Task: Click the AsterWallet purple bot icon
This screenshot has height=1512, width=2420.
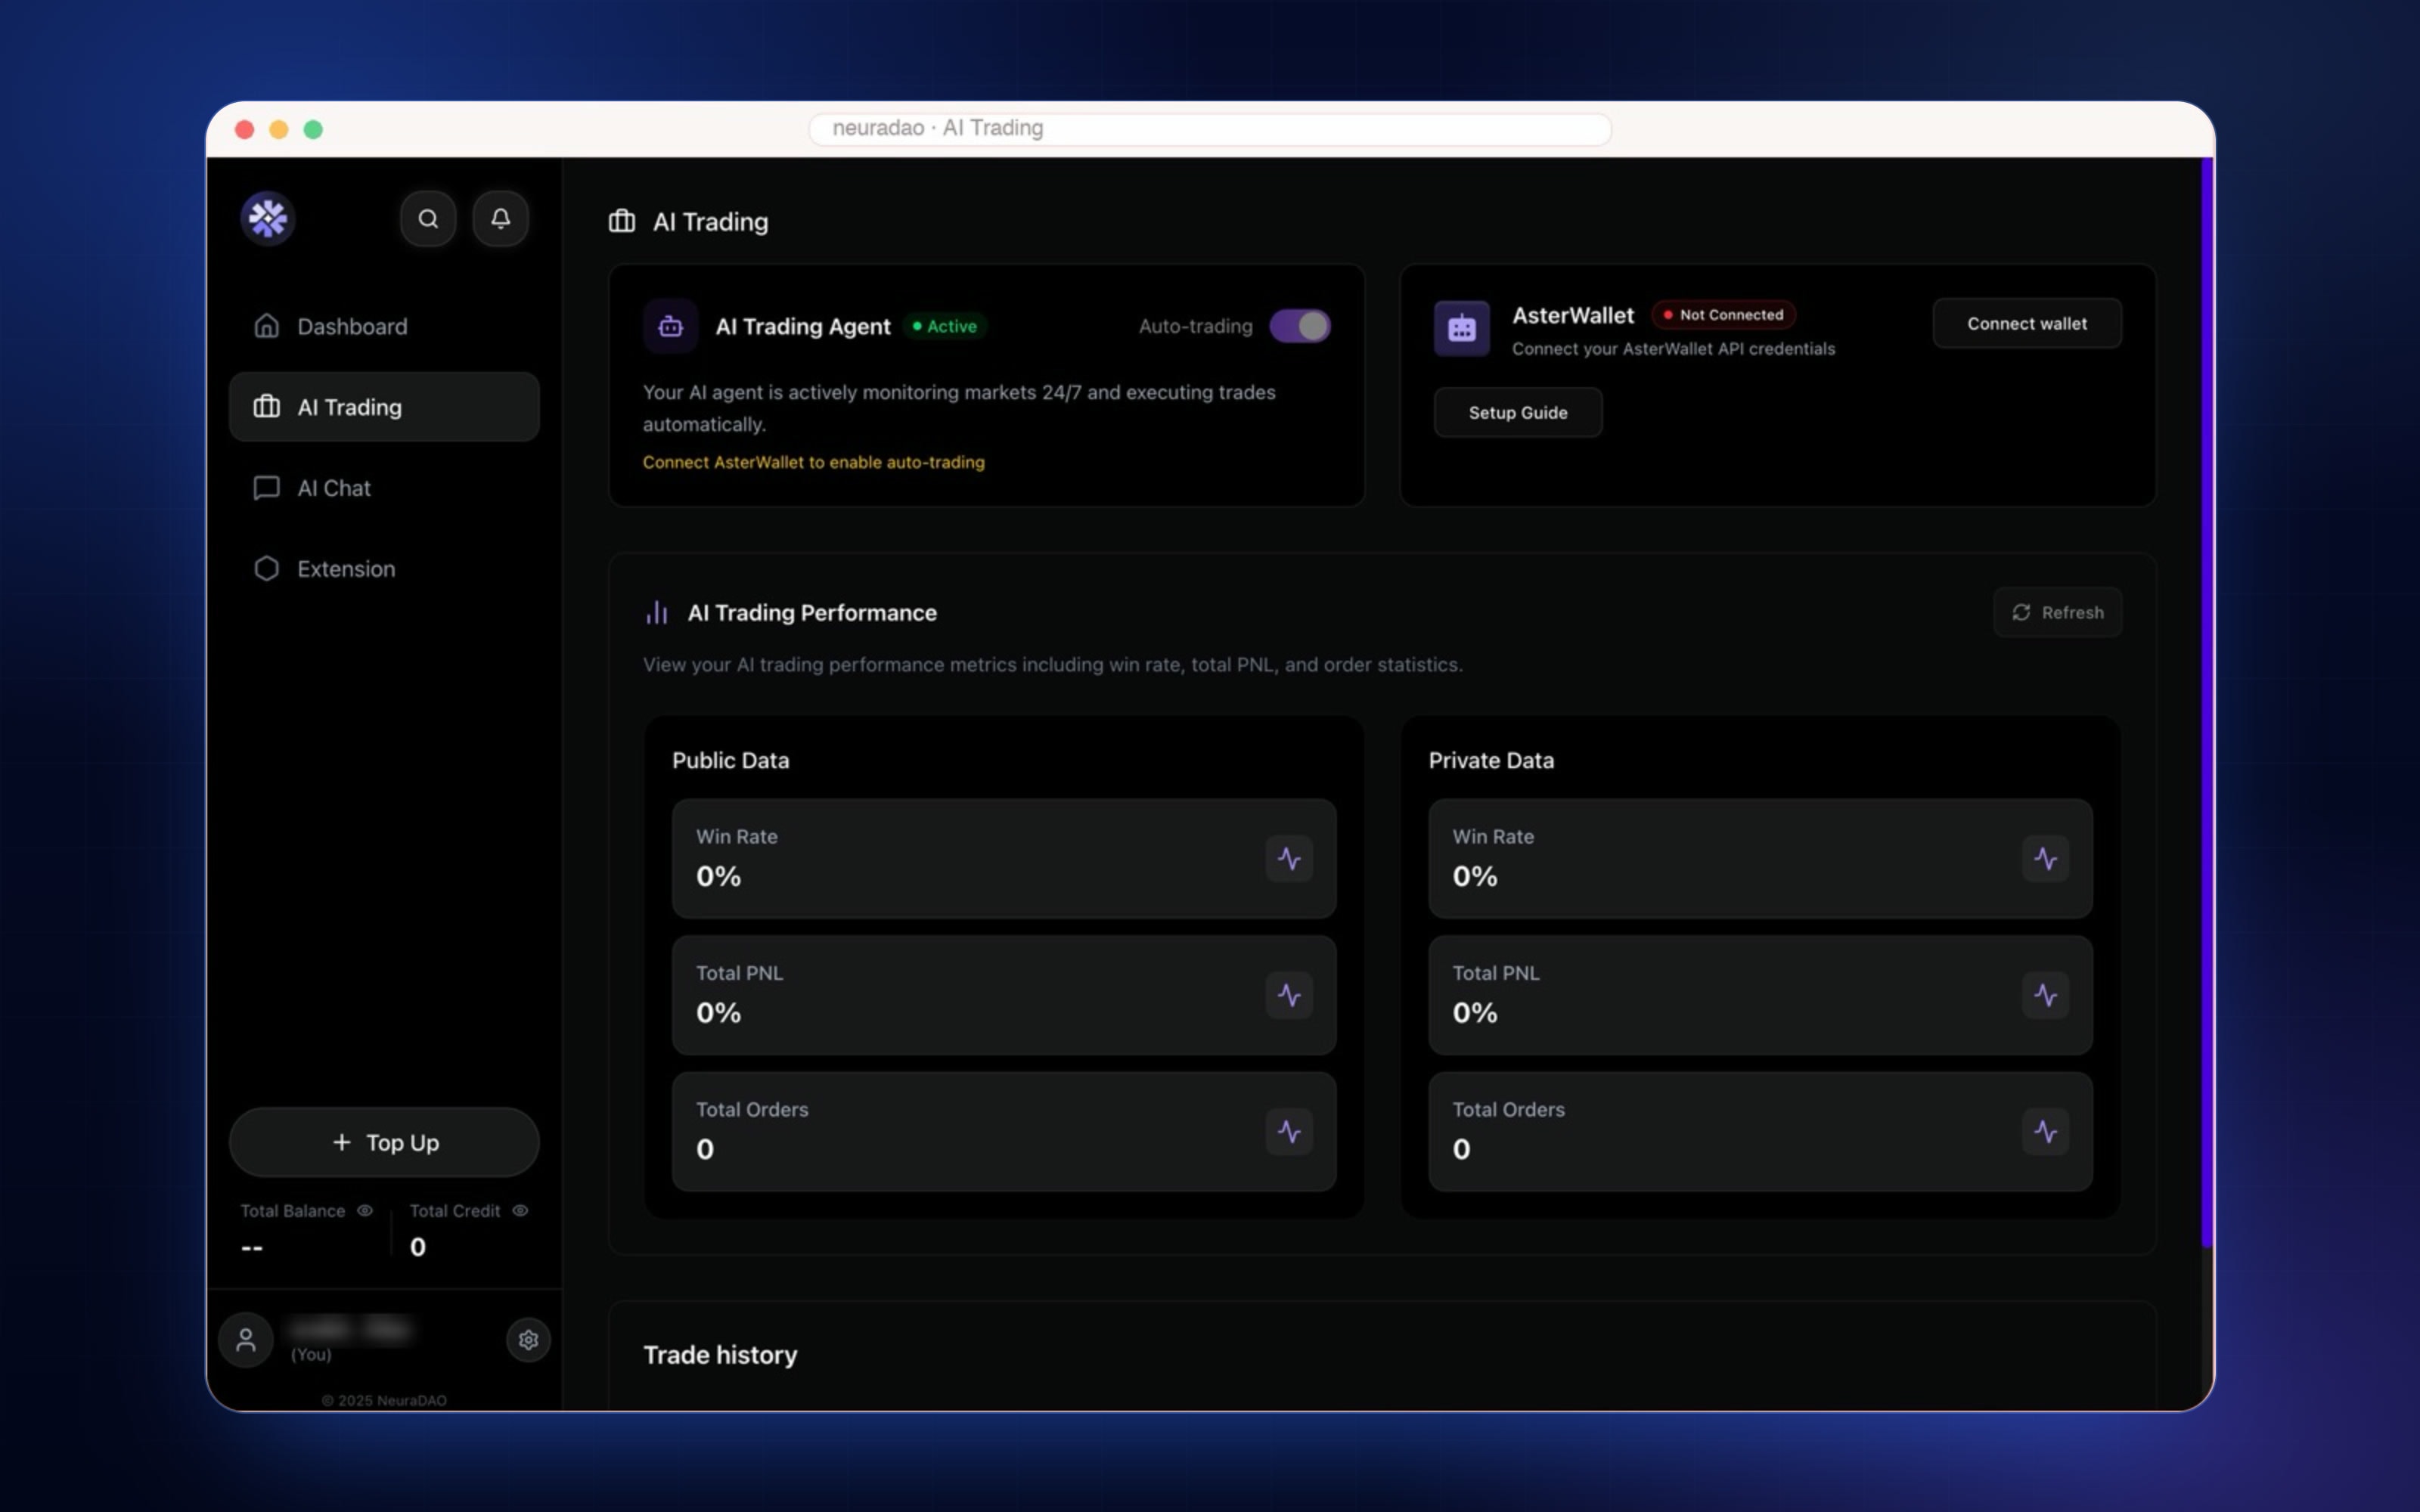Action: click(1461, 328)
